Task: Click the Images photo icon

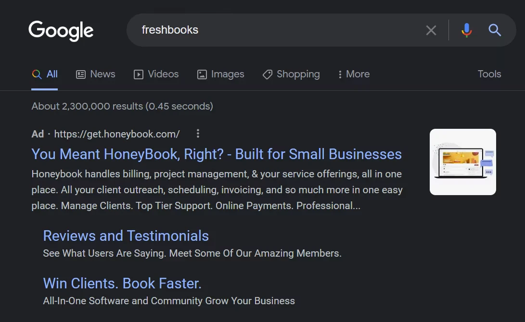Action: 202,74
